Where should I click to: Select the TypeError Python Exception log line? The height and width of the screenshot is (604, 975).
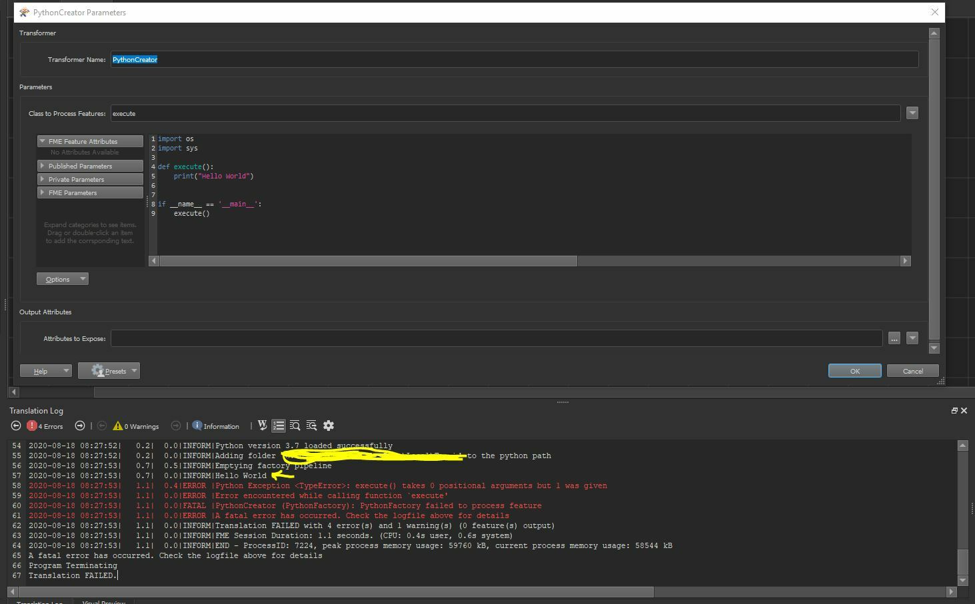[x=318, y=485]
